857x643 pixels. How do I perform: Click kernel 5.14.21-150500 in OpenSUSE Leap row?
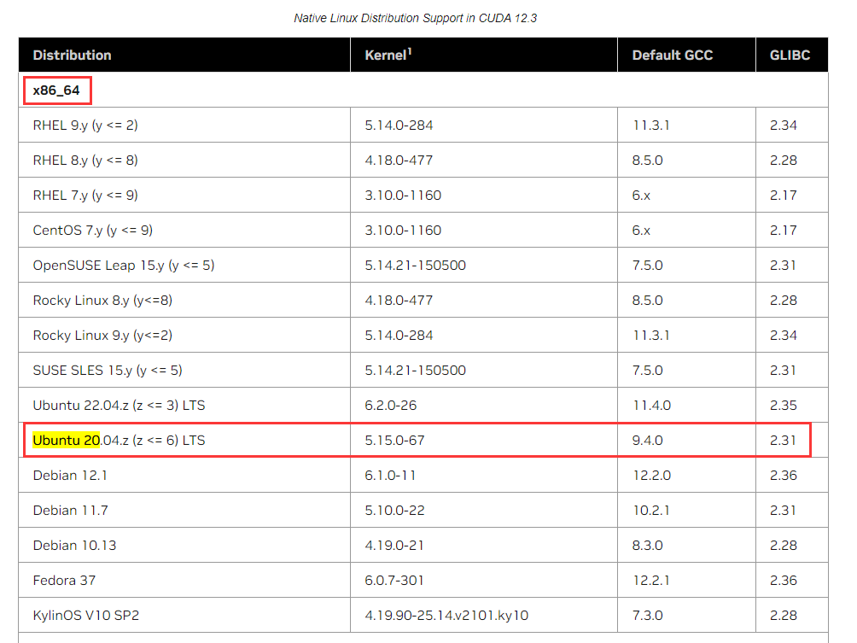pyautogui.click(x=416, y=266)
